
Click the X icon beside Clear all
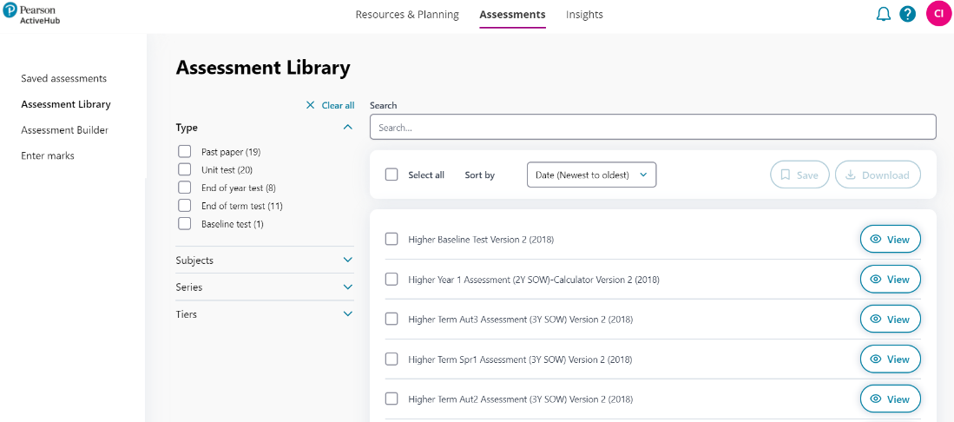pos(310,105)
